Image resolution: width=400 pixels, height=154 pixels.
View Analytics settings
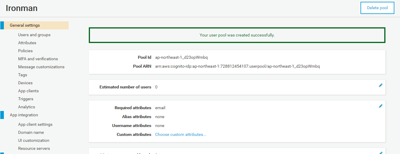(26, 107)
